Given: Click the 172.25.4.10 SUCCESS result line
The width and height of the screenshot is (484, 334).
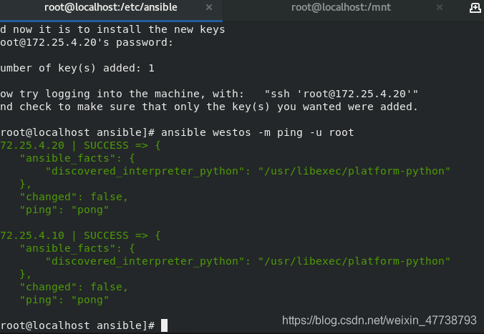Looking at the screenshot, I should click(x=80, y=235).
